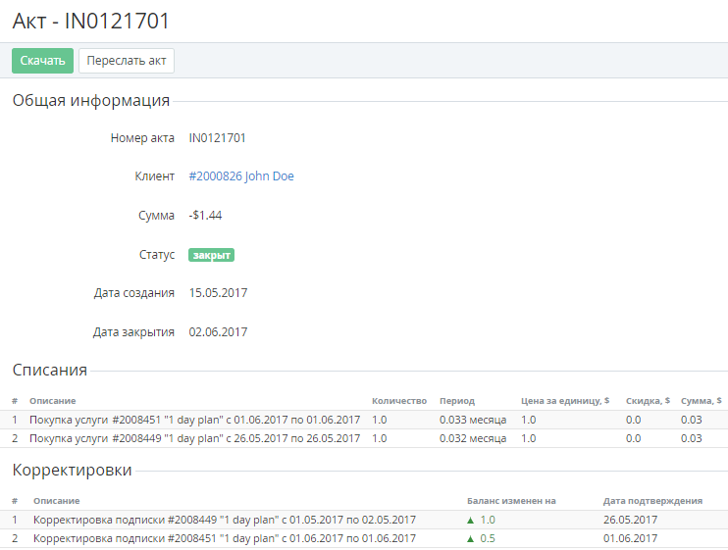Click the green закрыт status badge
Viewport: 728px width, 550px height.
click(211, 255)
